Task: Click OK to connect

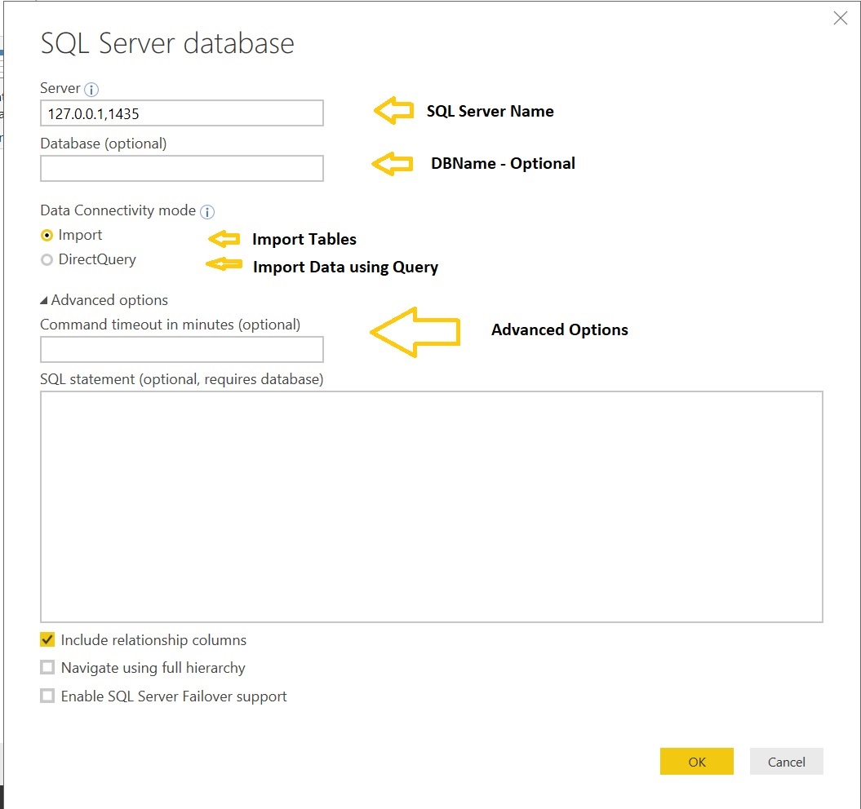Action: coord(696,761)
